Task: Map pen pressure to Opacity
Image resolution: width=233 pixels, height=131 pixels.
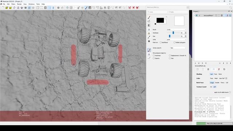Action: tap(154, 58)
